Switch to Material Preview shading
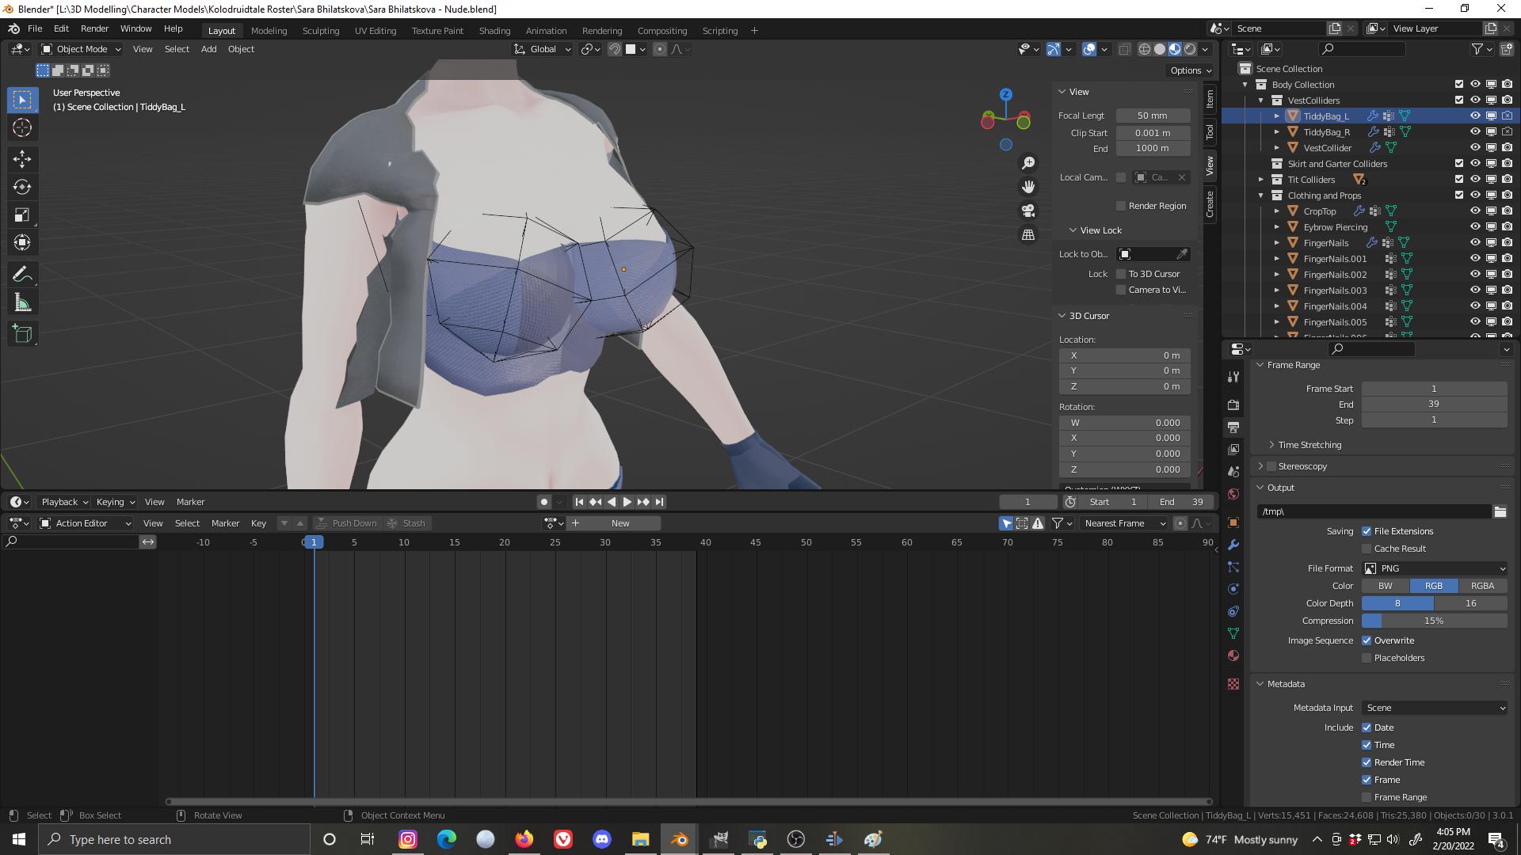 [1175, 49]
